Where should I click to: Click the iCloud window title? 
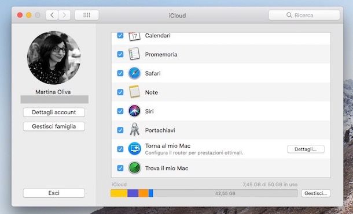(178, 16)
